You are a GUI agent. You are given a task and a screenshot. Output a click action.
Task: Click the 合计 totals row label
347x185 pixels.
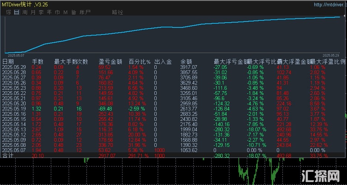point(8,156)
